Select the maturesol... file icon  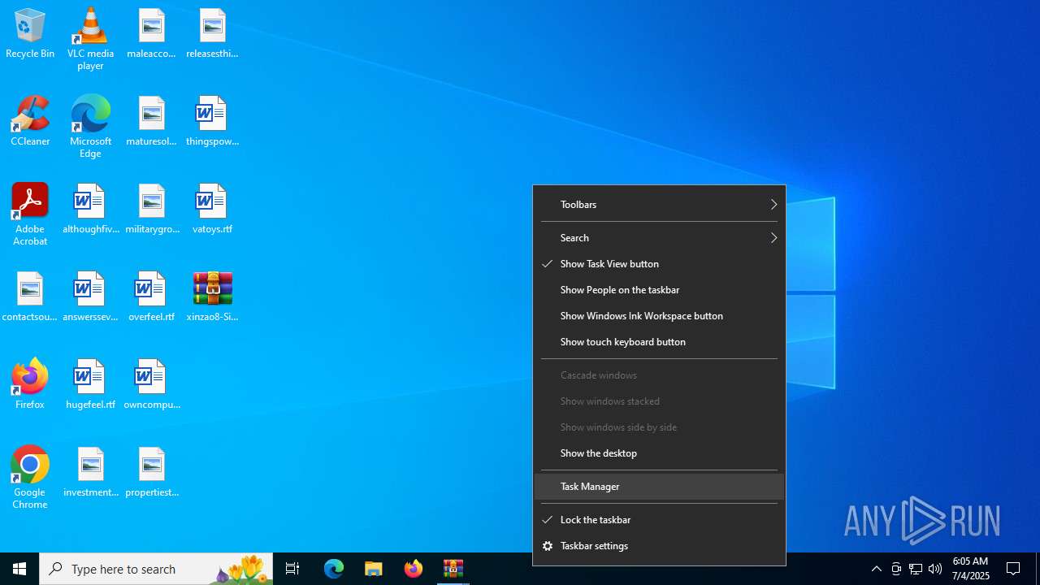pyautogui.click(x=151, y=122)
